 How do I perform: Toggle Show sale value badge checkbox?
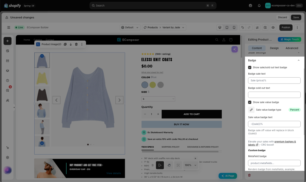pos(250,102)
